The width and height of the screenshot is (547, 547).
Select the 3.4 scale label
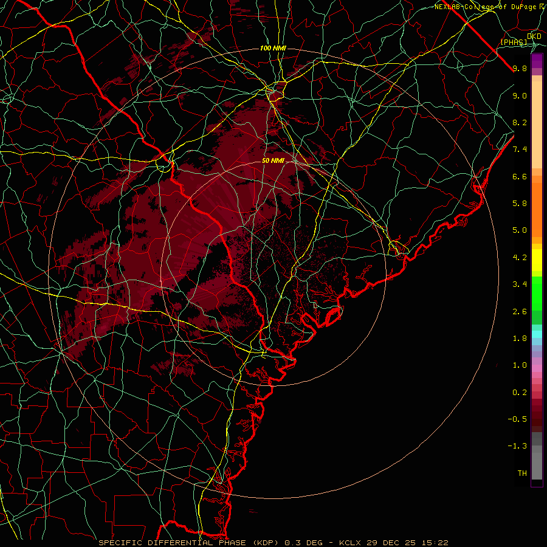pos(520,284)
